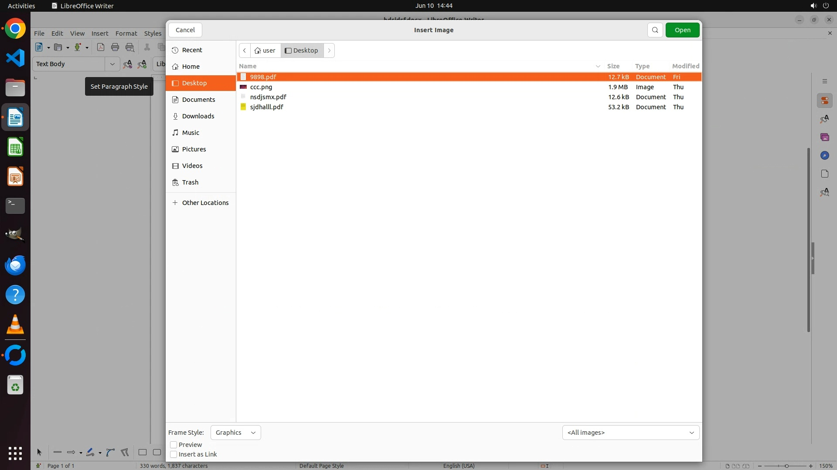The height and width of the screenshot is (470, 837).
Task: Open the Gallery panel in the right sidebar
Action: (824, 138)
